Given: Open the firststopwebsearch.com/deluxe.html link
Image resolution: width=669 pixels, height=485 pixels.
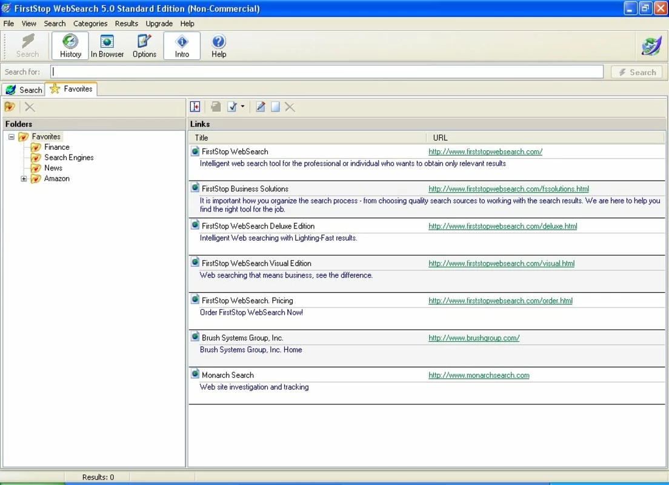Looking at the screenshot, I should [502, 226].
